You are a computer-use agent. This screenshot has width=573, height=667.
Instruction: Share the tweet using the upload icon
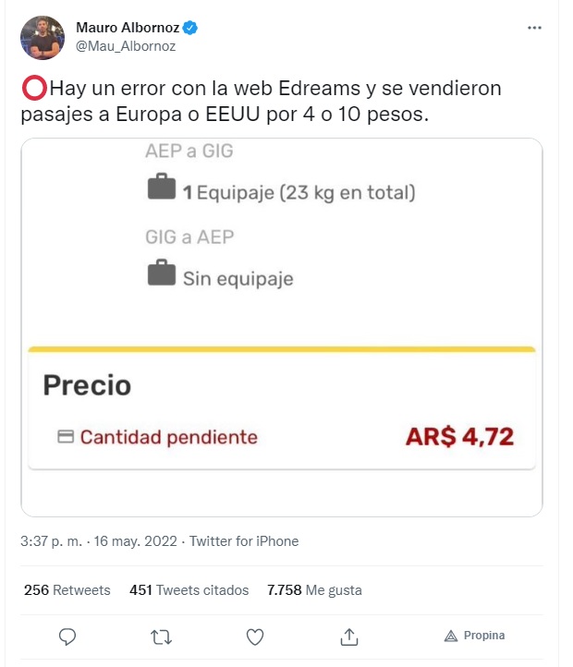349,637
